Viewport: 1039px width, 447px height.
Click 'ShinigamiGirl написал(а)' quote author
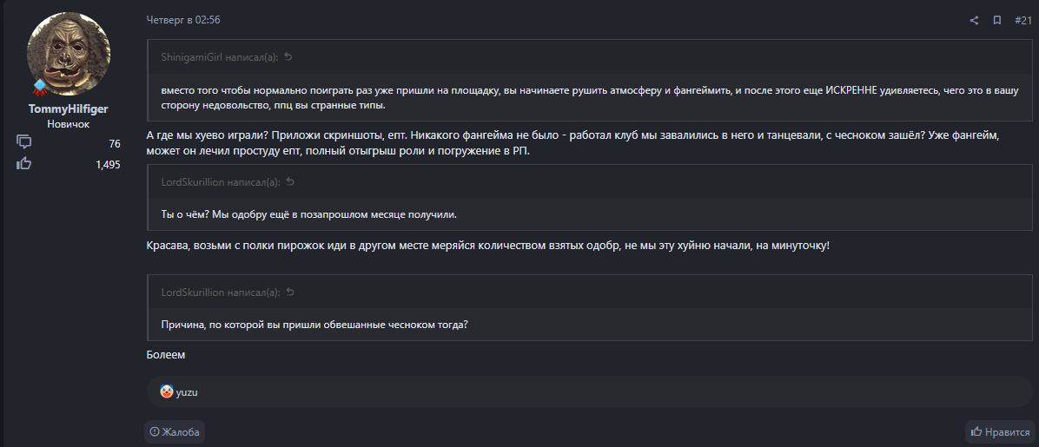click(219, 57)
